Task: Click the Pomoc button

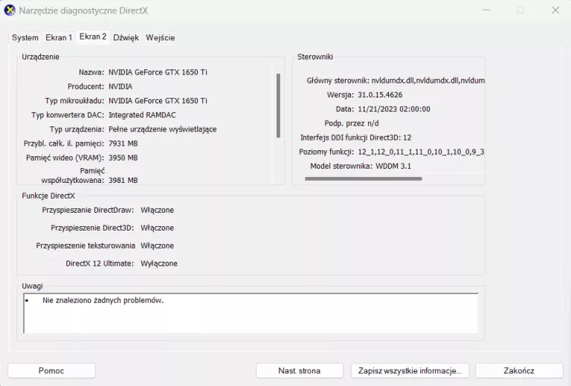Action: (x=51, y=370)
